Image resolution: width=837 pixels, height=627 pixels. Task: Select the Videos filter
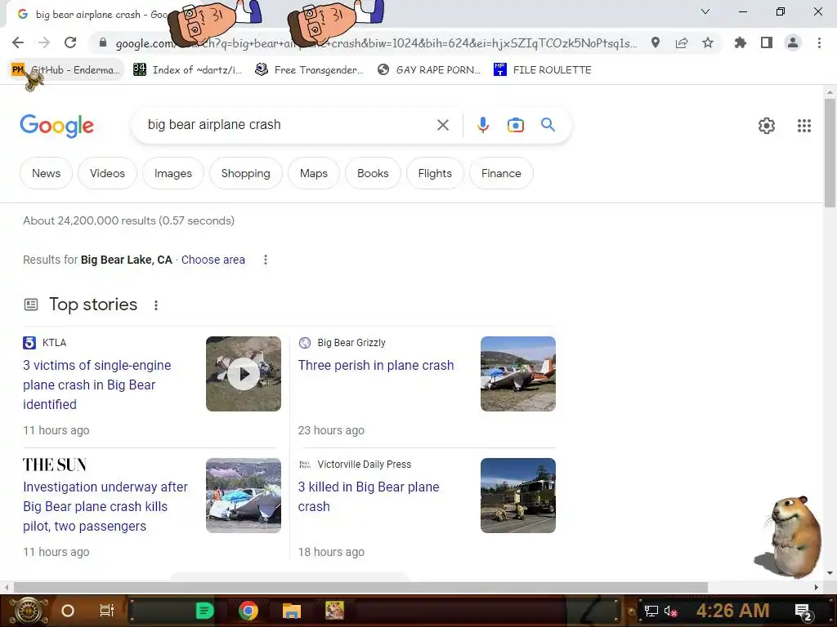(107, 173)
